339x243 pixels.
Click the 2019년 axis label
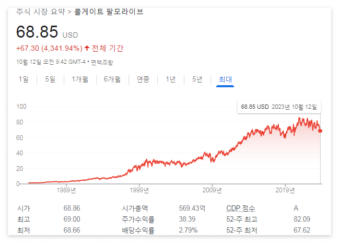(x=285, y=190)
